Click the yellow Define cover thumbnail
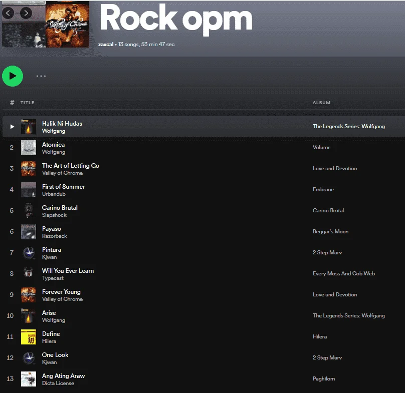 point(29,337)
